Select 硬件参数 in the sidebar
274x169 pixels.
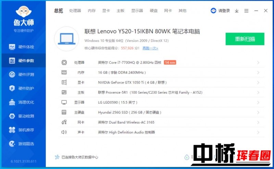(23, 61)
